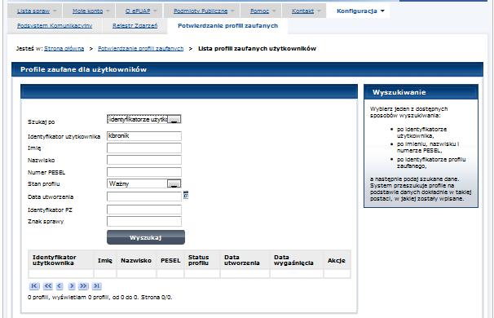Image resolution: width=494 pixels, height=318 pixels.
Task: Jump forward several pages with double-right arrow
Action: click(83, 286)
